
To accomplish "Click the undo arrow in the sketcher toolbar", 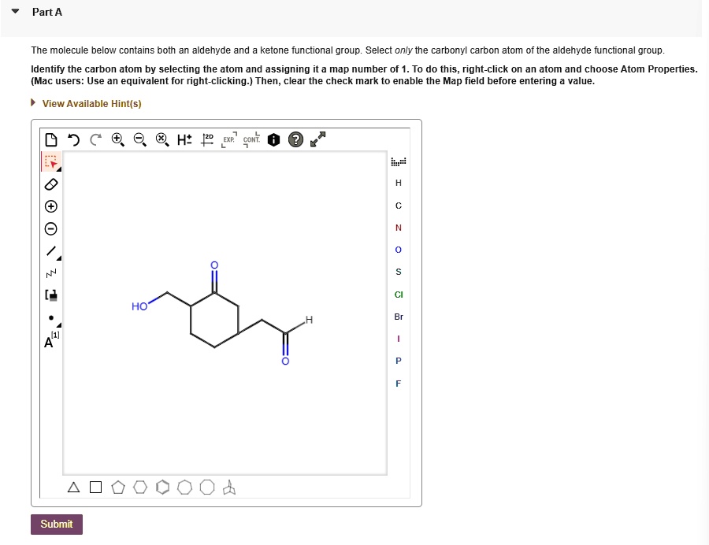I will click(73, 138).
